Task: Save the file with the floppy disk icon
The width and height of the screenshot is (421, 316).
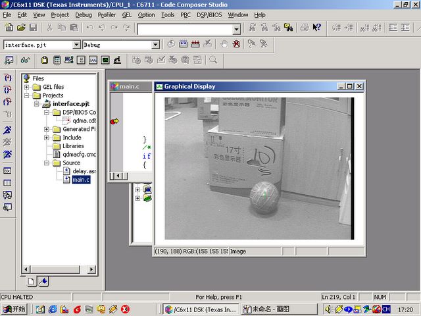Action: tap(33, 28)
